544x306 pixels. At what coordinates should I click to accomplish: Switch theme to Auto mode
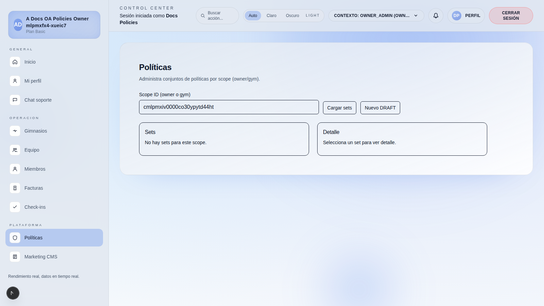point(253,16)
